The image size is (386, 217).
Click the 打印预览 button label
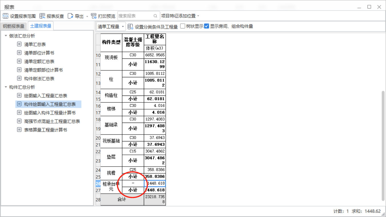(x=107, y=16)
